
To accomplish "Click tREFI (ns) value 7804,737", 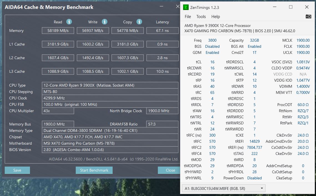I will (254, 147).
